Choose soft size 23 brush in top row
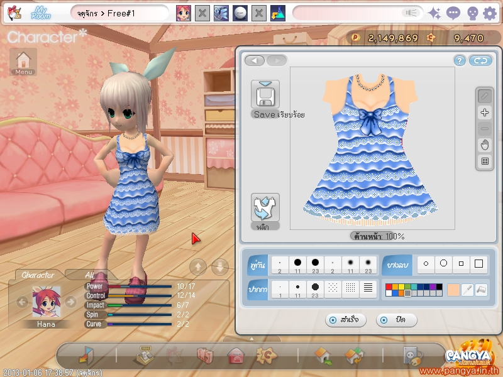 [368, 265]
